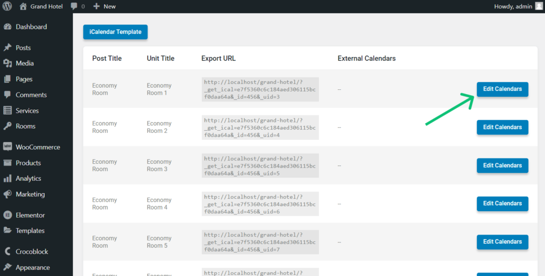Go to the Media menu label

coord(24,63)
